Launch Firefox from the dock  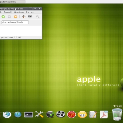click(7, 115)
